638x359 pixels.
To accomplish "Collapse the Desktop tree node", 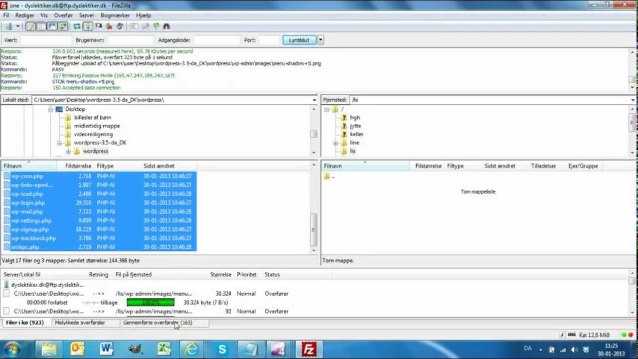I will point(50,109).
